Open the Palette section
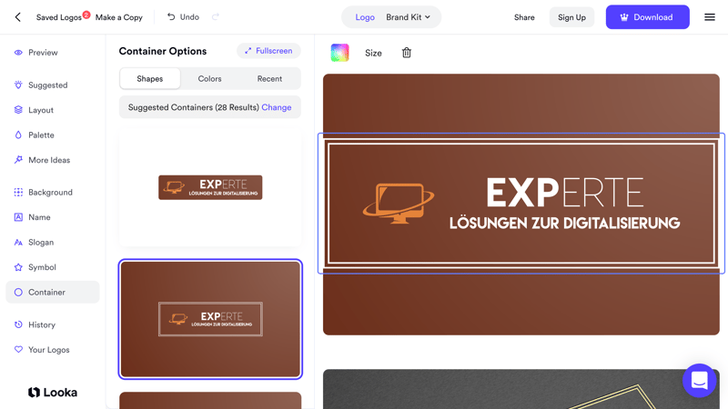This screenshot has height=409, width=728. pos(41,135)
